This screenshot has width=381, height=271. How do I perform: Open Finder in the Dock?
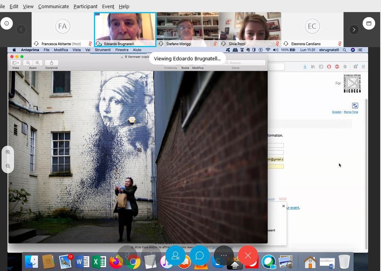tap(32, 262)
